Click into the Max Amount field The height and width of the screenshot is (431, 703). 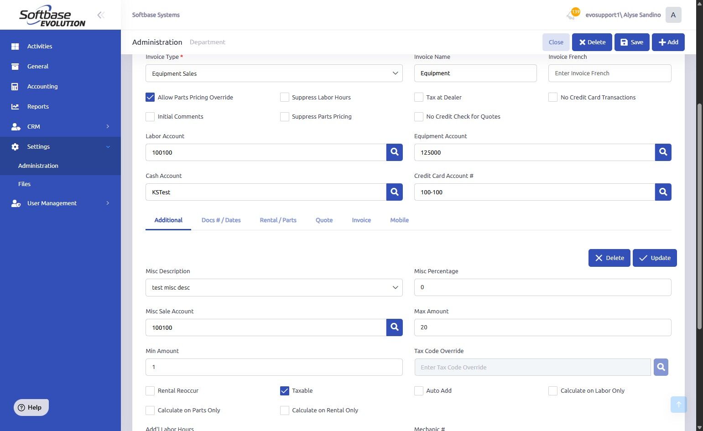[542, 327]
